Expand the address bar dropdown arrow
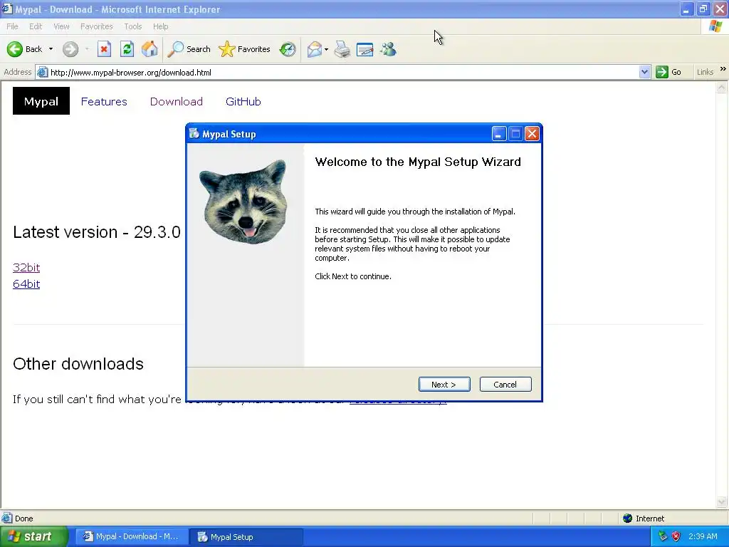 coord(644,72)
